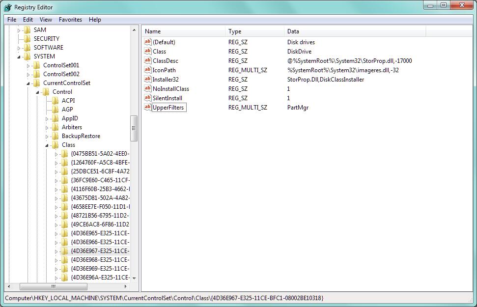The width and height of the screenshot is (477, 307).
Task: Click the string icon beside SilentInstall
Action: tap(147, 98)
